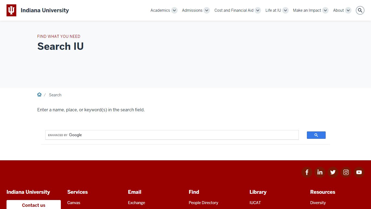Click the Contact us button
371x209 pixels.
coord(34,205)
